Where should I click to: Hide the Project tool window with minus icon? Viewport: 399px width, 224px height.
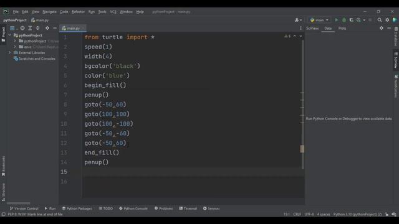coord(55,28)
